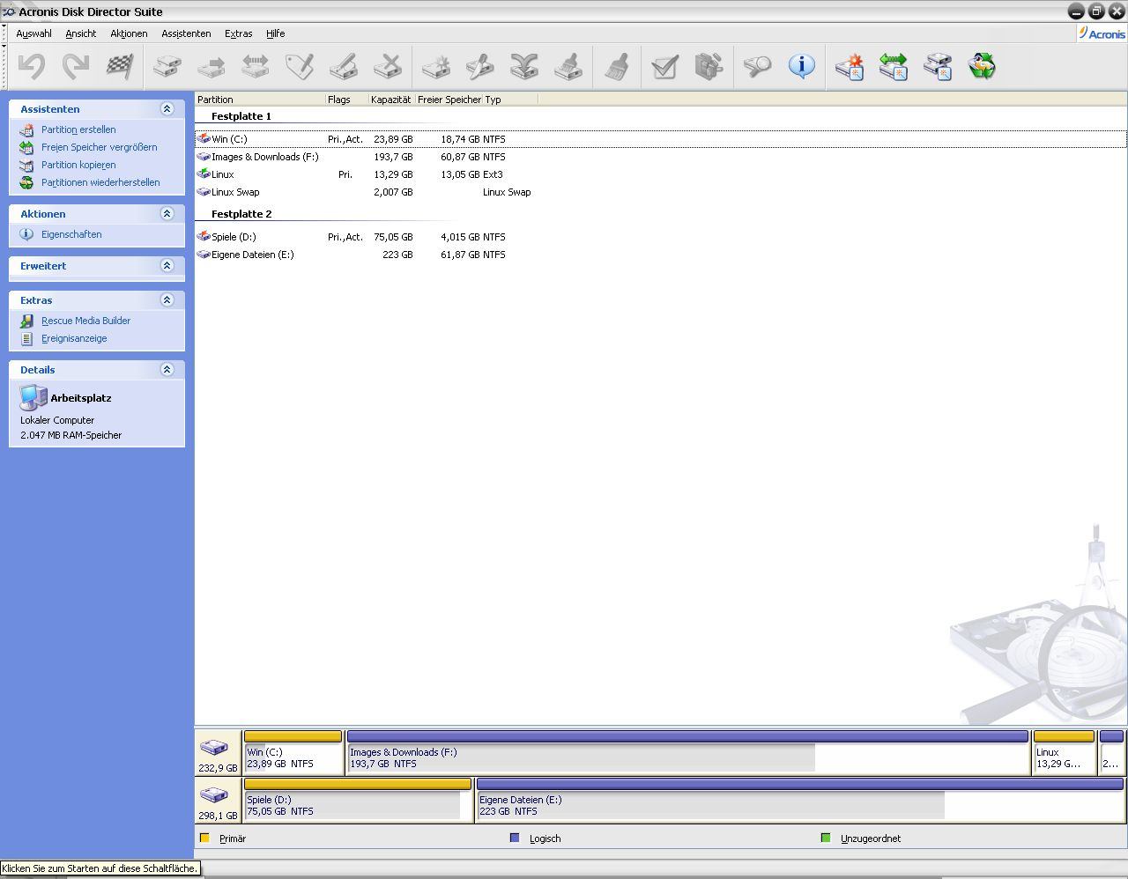Click the wipe disk brush-on-drive icon
This screenshot has height=879, width=1128.
568,66
